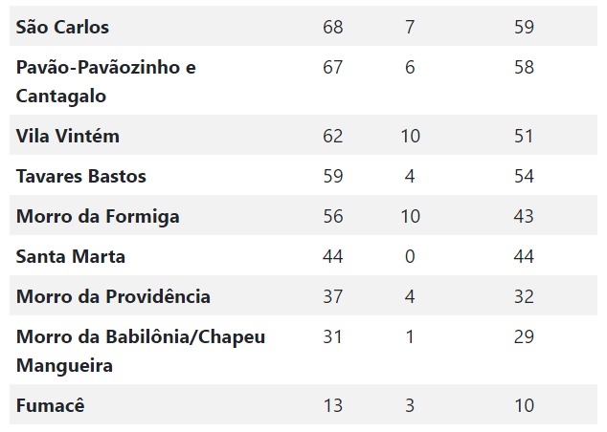The image size is (607, 432).
Task: Select the Pavão-Pavãozinho e Cantagalo cell
Action: [x=106, y=81]
